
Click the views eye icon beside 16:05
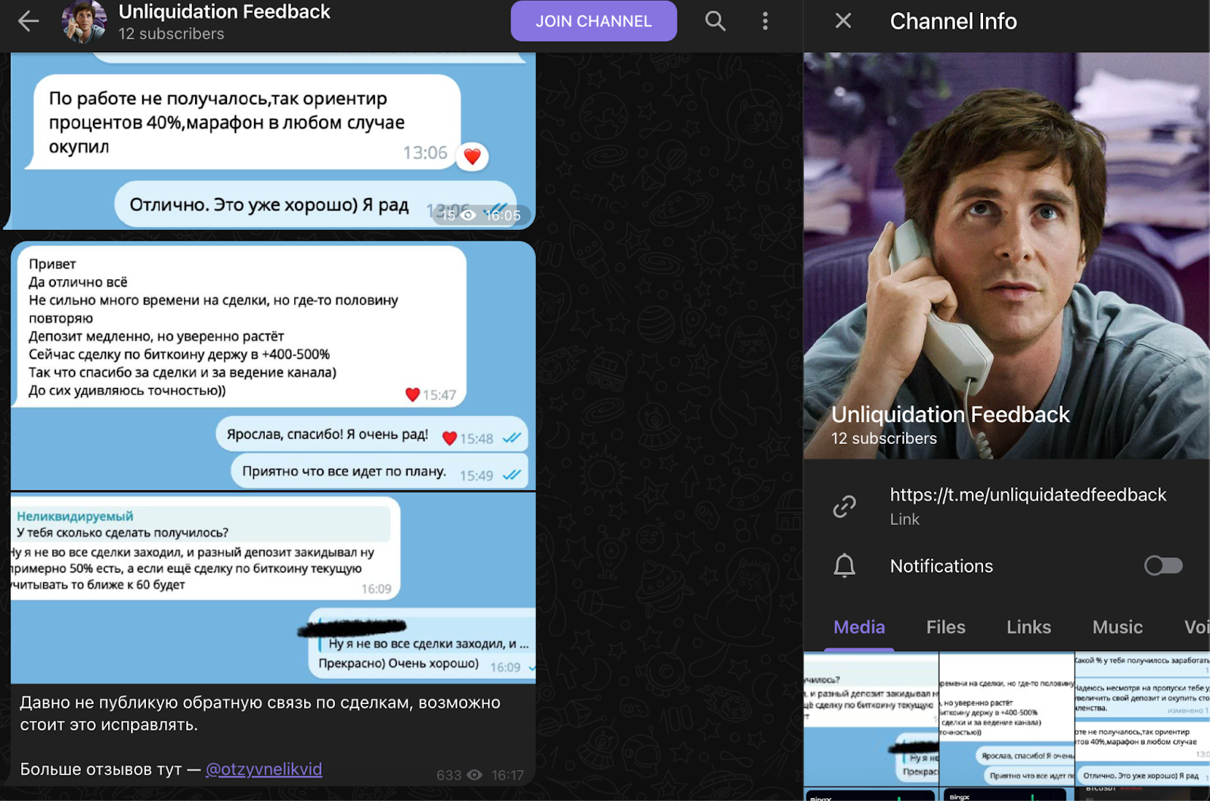(468, 216)
